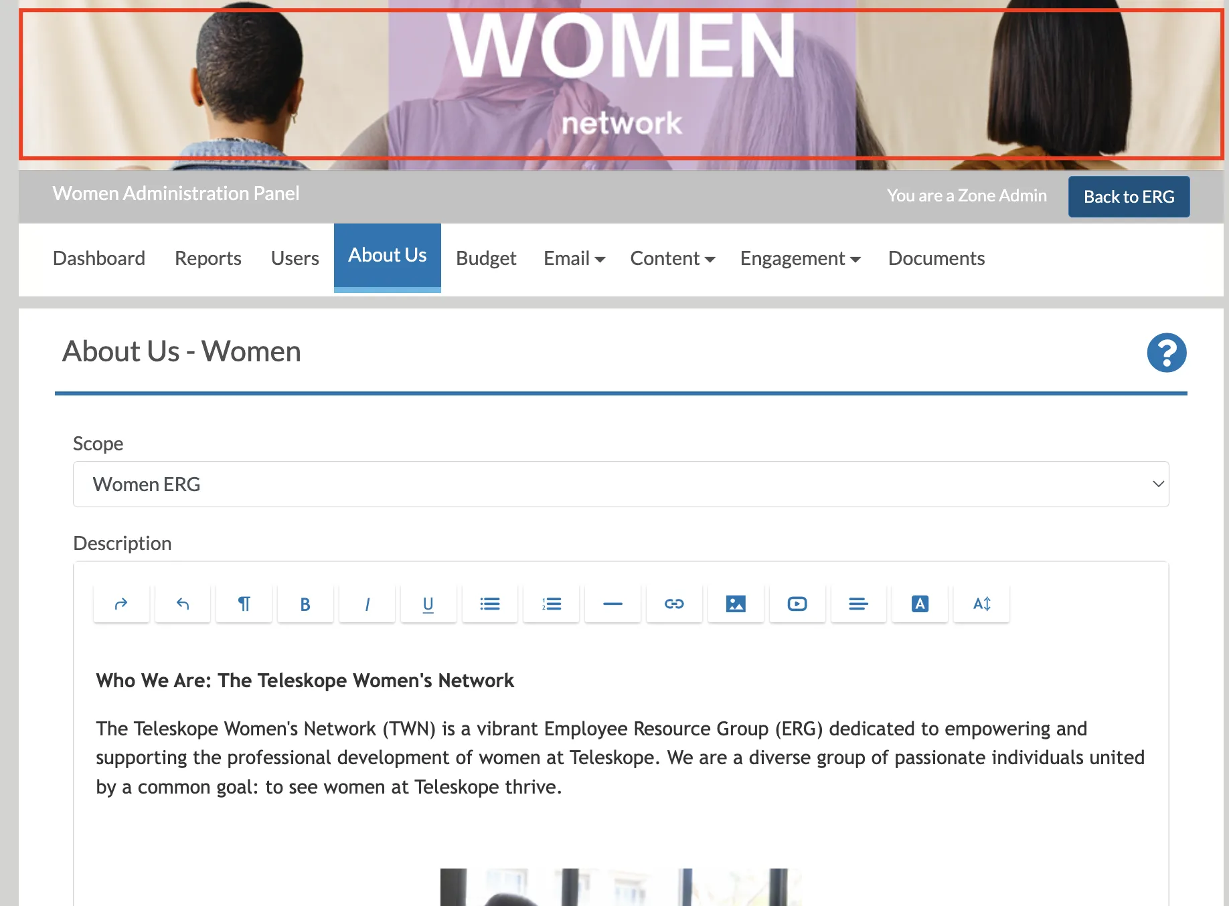Open the Users tab
This screenshot has width=1229, height=906.
point(295,258)
